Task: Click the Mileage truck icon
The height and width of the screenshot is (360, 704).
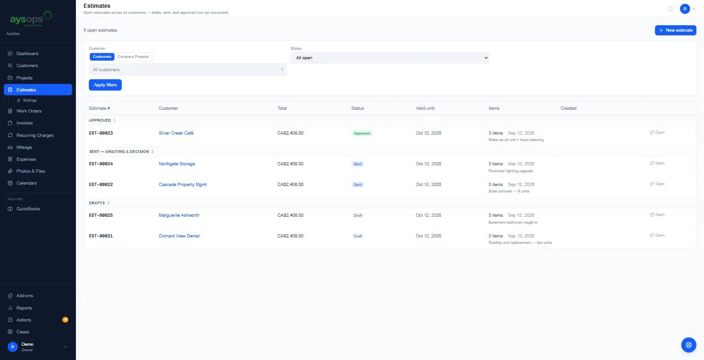Action: [x=11, y=147]
